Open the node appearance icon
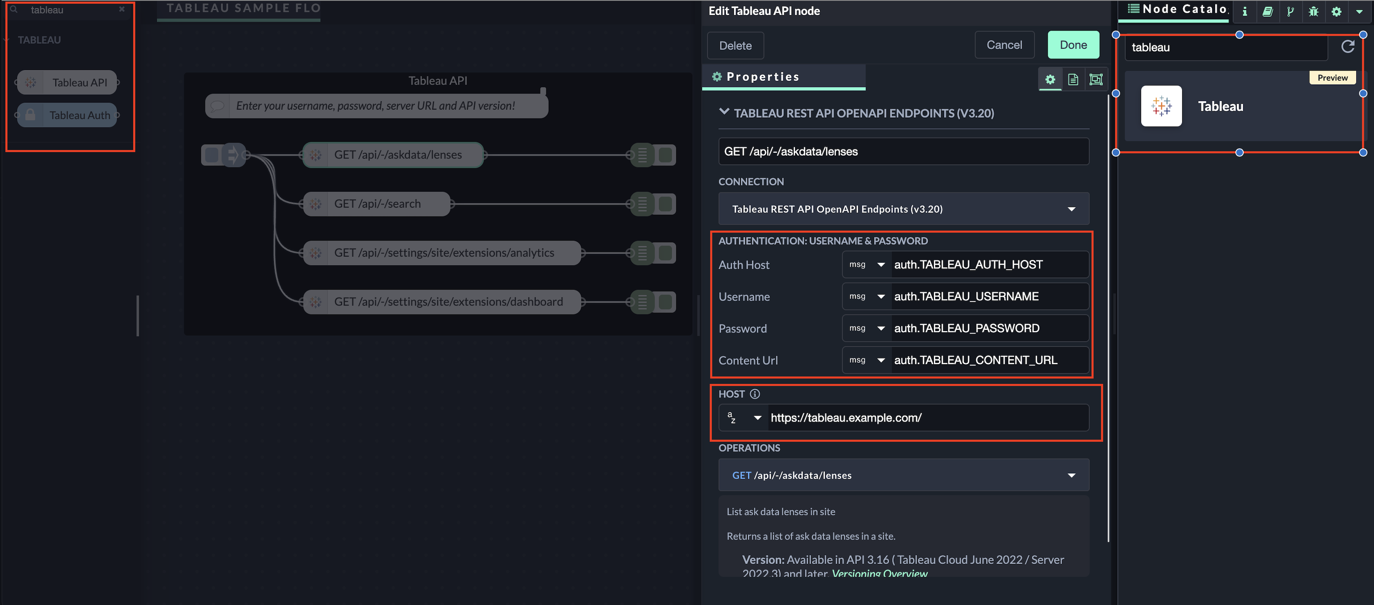 [1096, 79]
